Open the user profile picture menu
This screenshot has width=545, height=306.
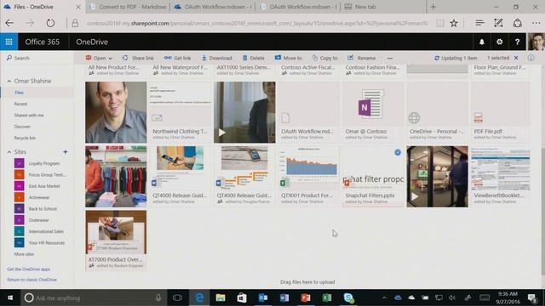[536, 42]
